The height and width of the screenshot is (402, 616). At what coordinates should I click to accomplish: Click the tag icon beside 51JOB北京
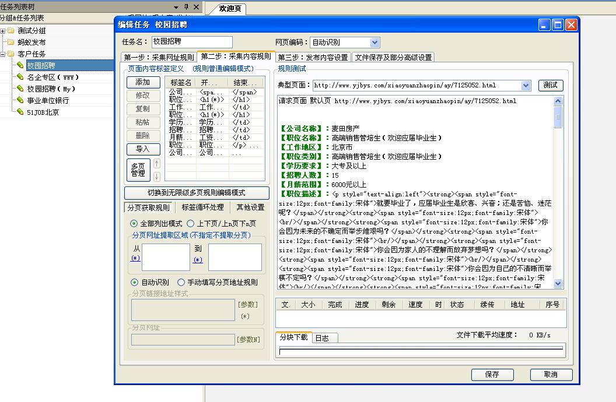coord(20,112)
